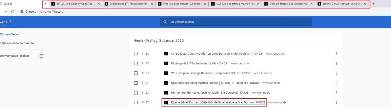Open more actions menu for USB-Stick entry

click(336, 83)
